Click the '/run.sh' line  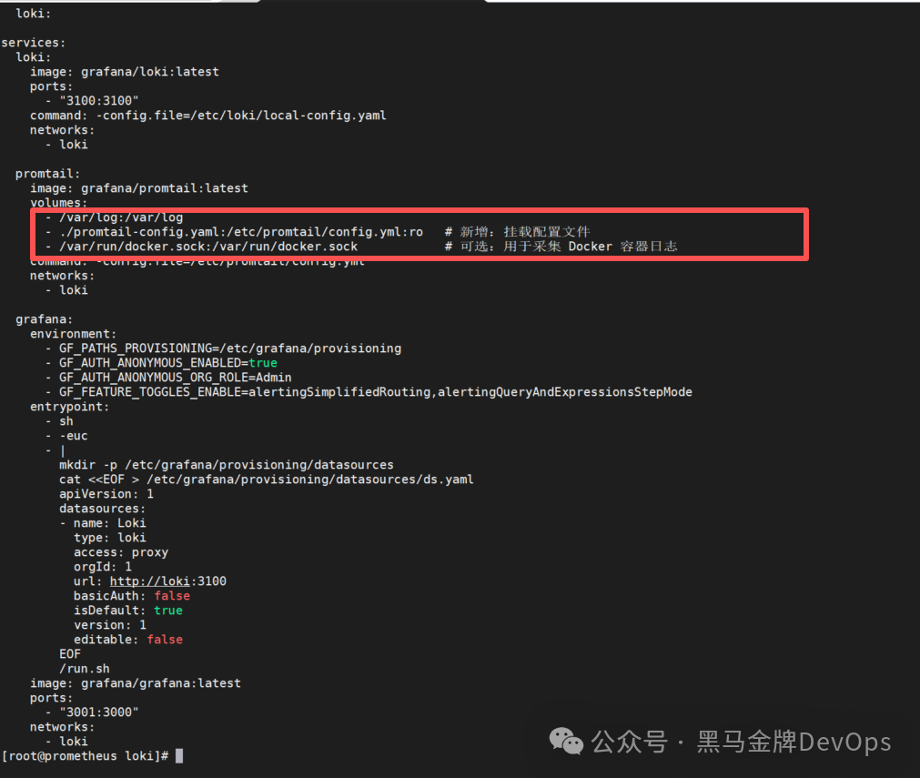click(x=85, y=668)
